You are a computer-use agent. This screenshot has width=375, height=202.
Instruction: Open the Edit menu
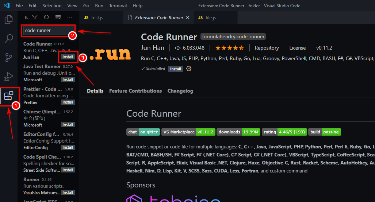pyautogui.click(x=32, y=5)
